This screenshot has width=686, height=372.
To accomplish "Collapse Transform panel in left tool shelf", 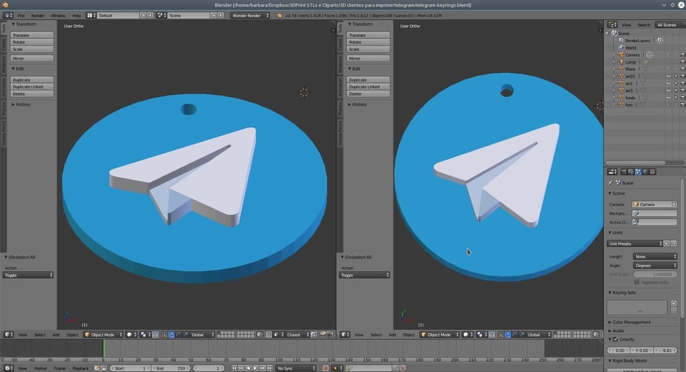I will [24, 24].
